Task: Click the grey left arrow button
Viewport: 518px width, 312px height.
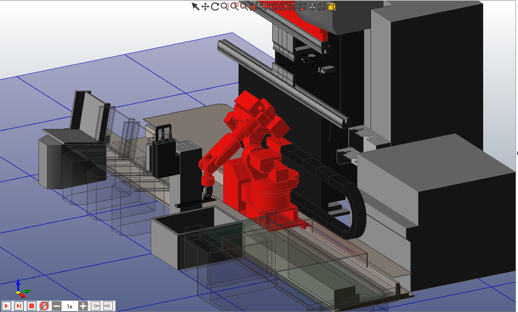Action: (96, 306)
